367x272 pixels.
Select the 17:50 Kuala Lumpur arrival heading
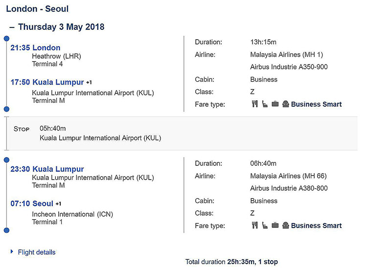click(x=47, y=82)
